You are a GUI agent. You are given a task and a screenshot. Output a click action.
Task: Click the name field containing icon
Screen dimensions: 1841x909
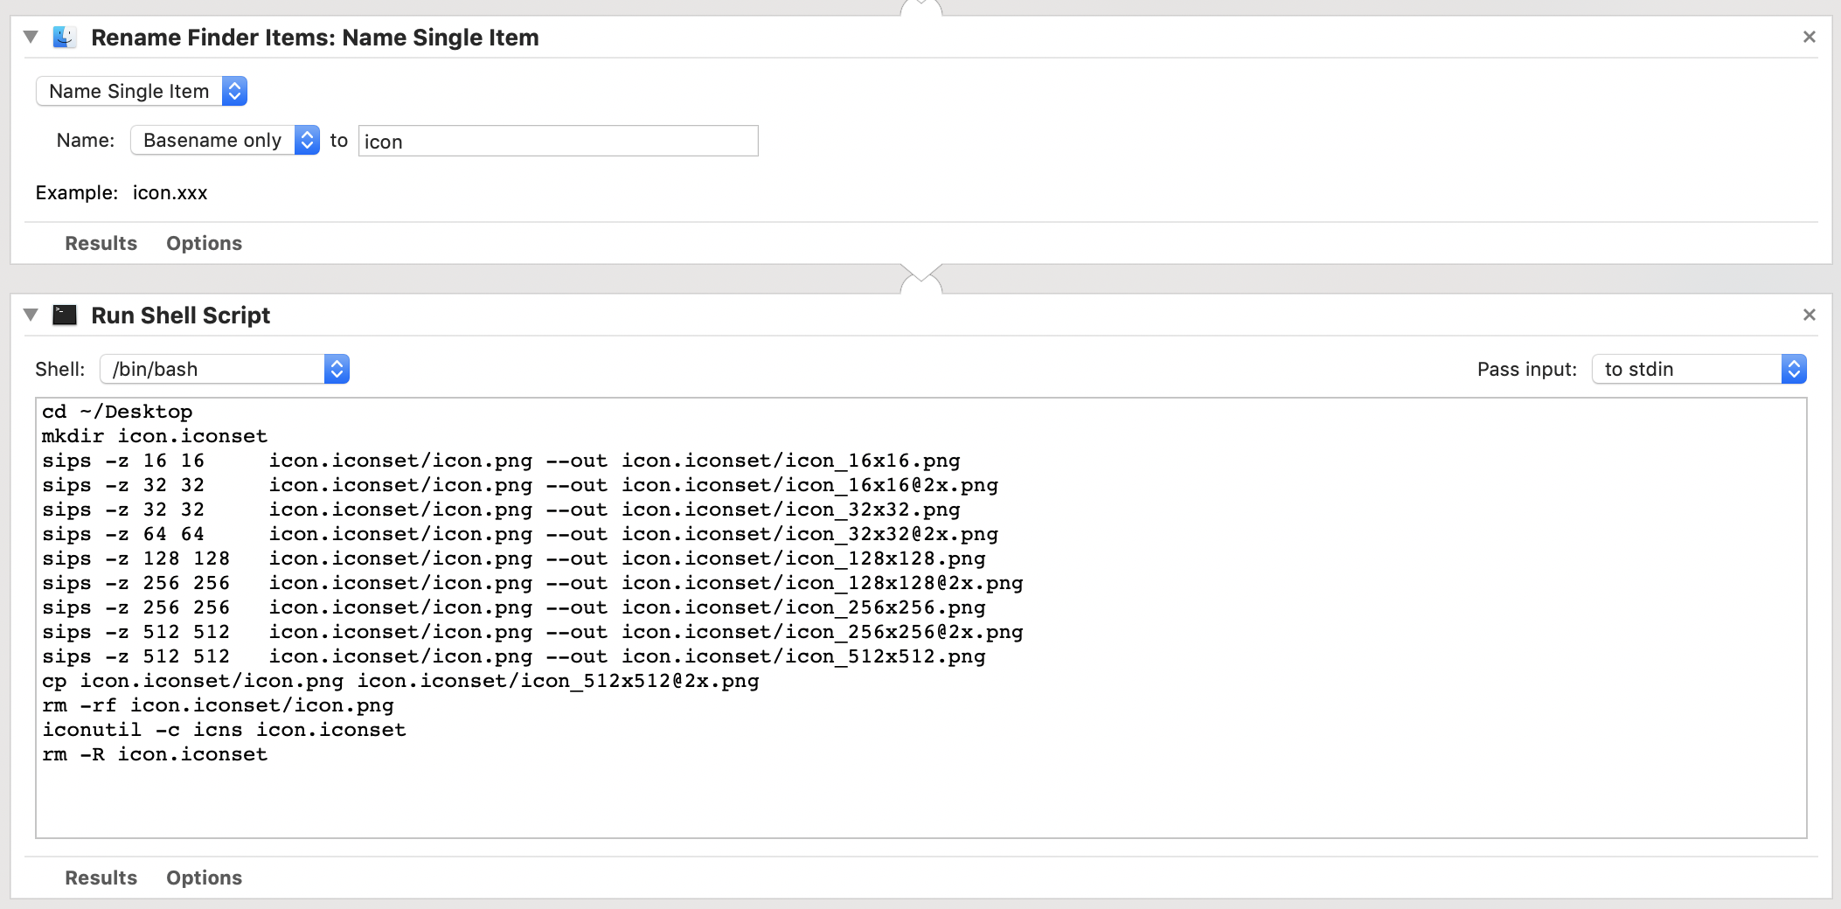[557, 141]
